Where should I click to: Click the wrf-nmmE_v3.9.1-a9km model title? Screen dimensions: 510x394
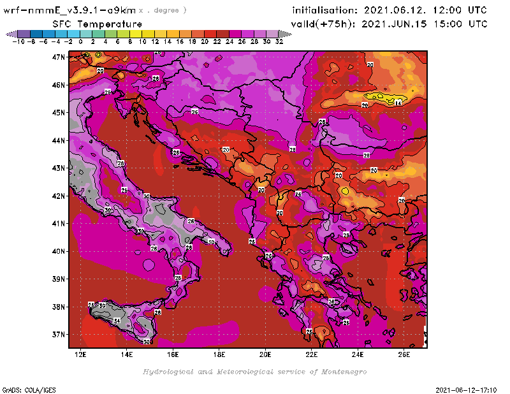point(69,10)
